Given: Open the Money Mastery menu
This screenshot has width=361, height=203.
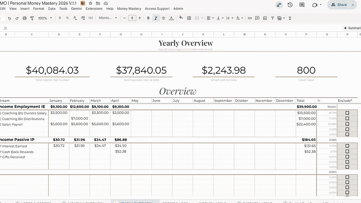Looking at the screenshot, I should coord(129,8).
